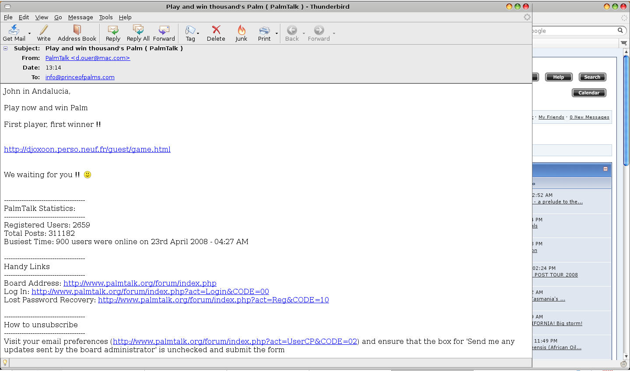Open the email preferences UserCP link
The image size is (630, 371).
[235, 341]
